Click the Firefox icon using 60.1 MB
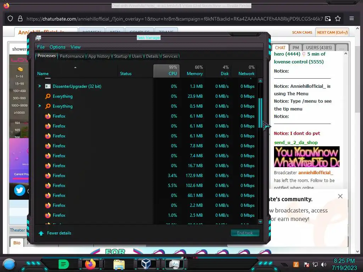363x272 pixels. [x=48, y=195]
